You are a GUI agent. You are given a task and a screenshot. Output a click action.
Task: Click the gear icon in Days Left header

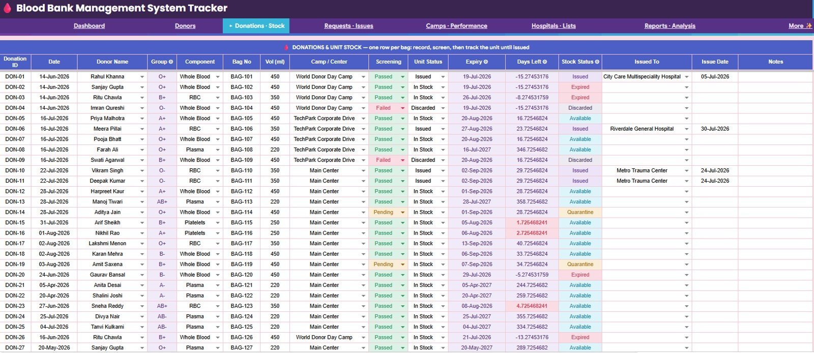tap(545, 62)
